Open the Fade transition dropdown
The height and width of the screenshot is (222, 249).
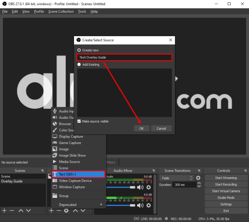(x=176, y=178)
